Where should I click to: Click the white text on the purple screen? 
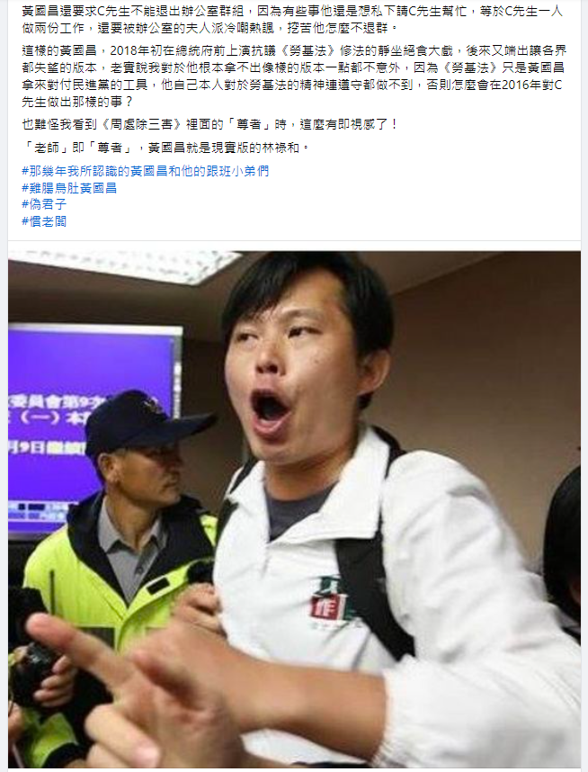[49, 426]
